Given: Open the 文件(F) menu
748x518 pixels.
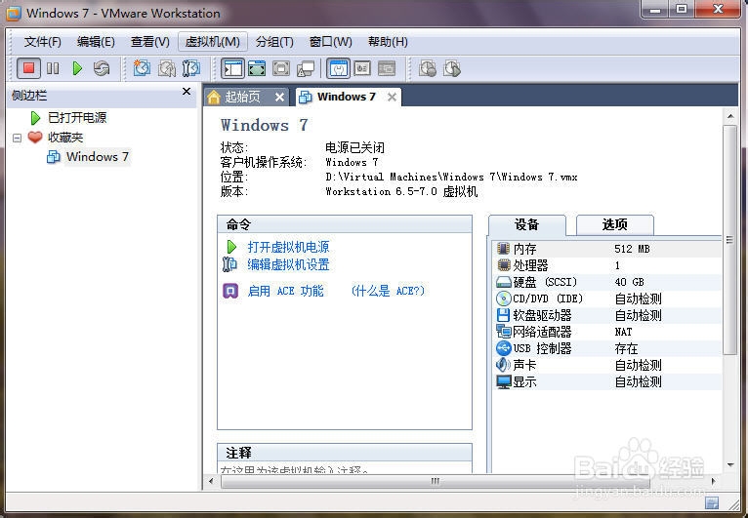Looking at the screenshot, I should [42, 42].
